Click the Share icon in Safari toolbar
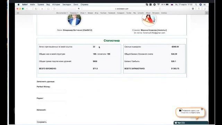Viewport: 222px width, 125px height. [199, 9]
